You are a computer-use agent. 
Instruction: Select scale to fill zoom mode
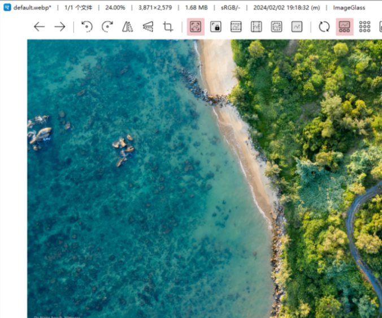coord(297,27)
